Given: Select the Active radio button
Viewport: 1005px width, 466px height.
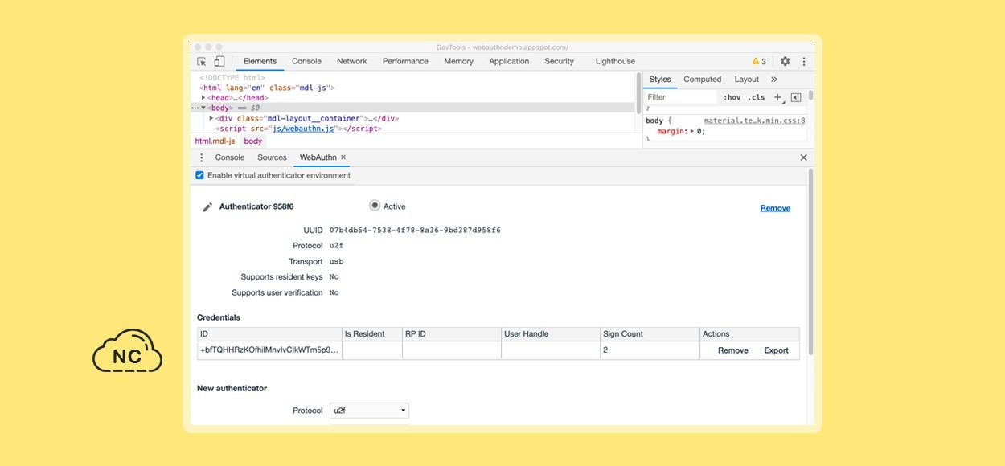Looking at the screenshot, I should pos(375,206).
